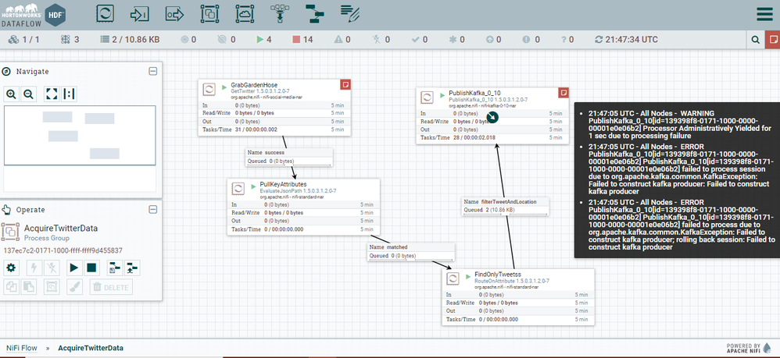Select the Input Port toolbar icon
The width and height of the screenshot is (780, 358).
tap(140, 14)
